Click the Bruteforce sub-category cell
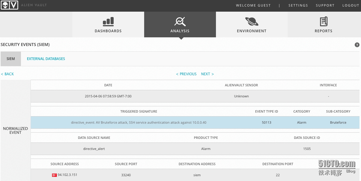361x181 pixels. click(x=338, y=122)
